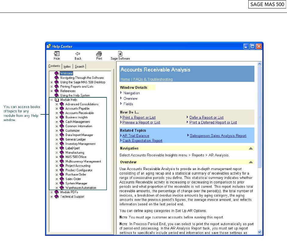The width and height of the screenshot is (287, 244).
Task: Switch to the Search tab
Action: (80, 66)
